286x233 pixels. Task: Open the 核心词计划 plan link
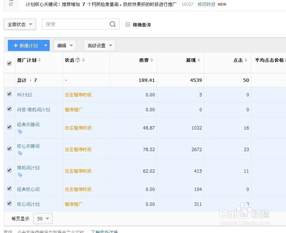point(28,204)
